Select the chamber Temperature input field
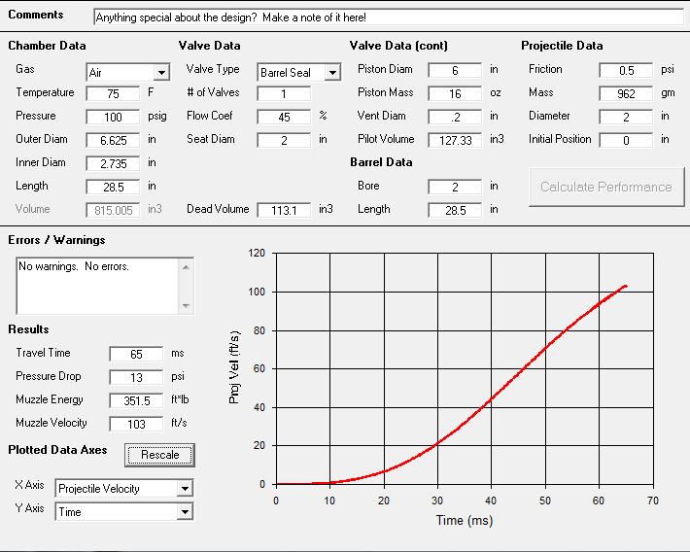Viewport: 690px width, 552px height. coord(113,93)
